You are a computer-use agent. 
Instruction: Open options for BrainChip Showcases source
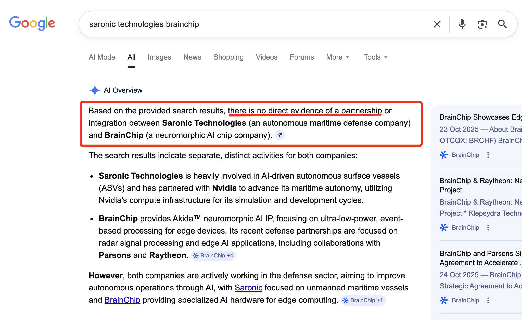pyautogui.click(x=488, y=155)
